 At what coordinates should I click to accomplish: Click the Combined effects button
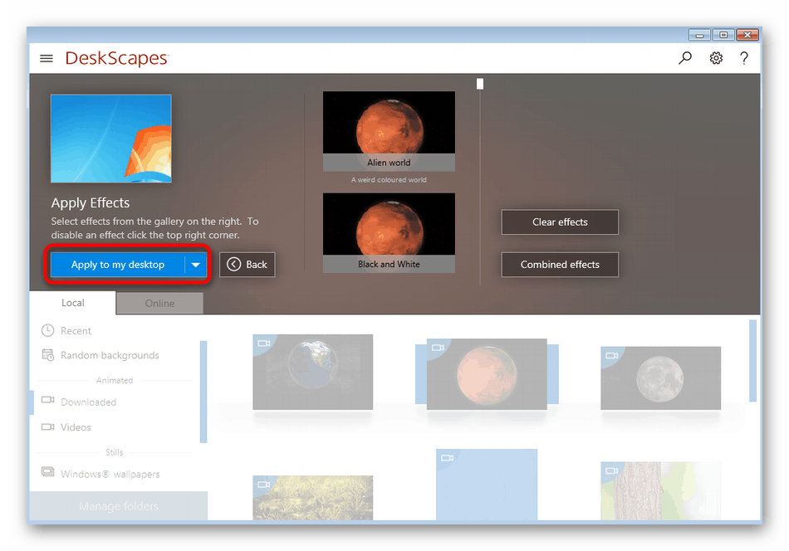pyautogui.click(x=559, y=265)
